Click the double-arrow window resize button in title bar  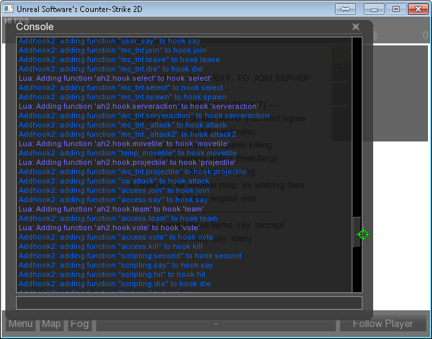click(345, 9)
